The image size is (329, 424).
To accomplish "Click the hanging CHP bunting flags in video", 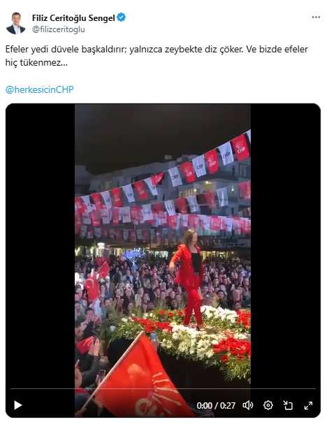I will [163, 189].
